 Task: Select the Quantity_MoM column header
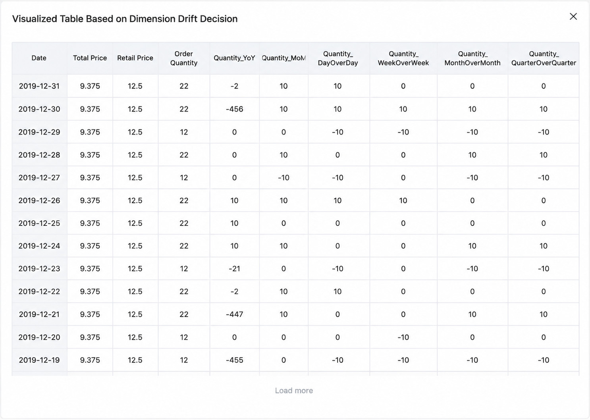point(283,58)
